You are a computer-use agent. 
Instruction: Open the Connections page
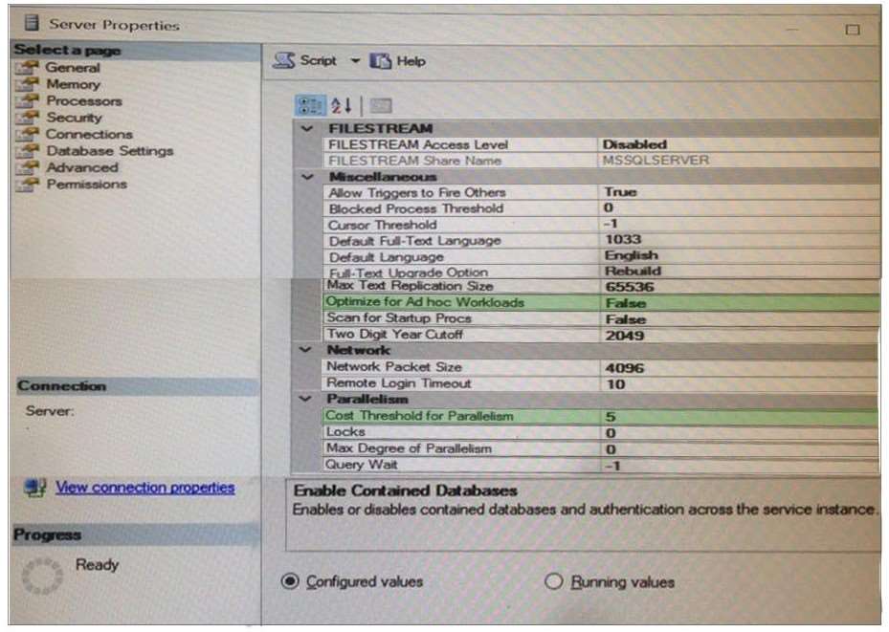click(89, 134)
